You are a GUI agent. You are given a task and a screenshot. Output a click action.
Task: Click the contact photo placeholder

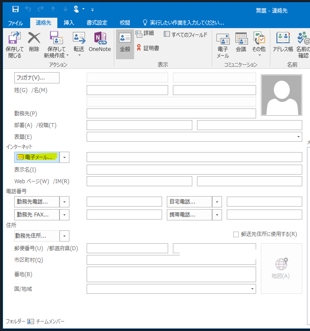[282, 95]
